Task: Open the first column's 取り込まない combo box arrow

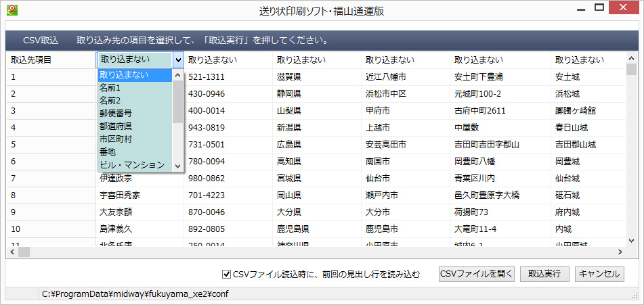Action: 178,60
